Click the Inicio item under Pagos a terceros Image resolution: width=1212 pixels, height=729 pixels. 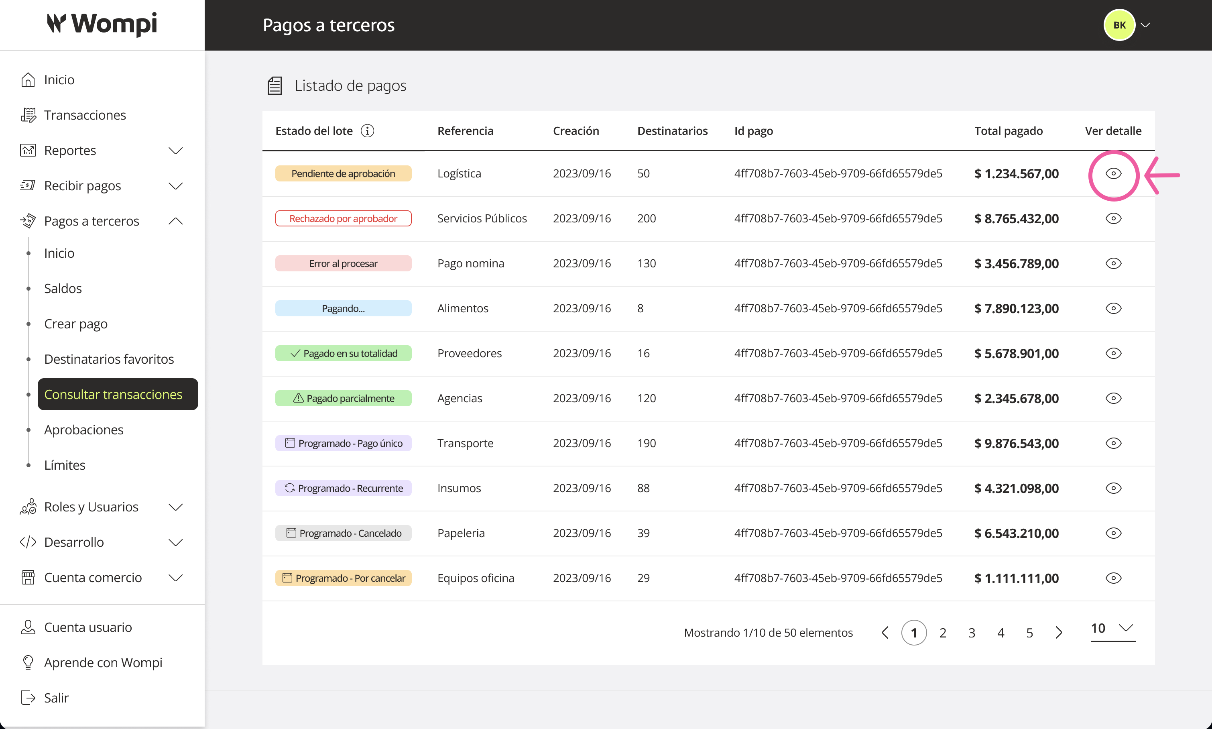[x=59, y=253]
